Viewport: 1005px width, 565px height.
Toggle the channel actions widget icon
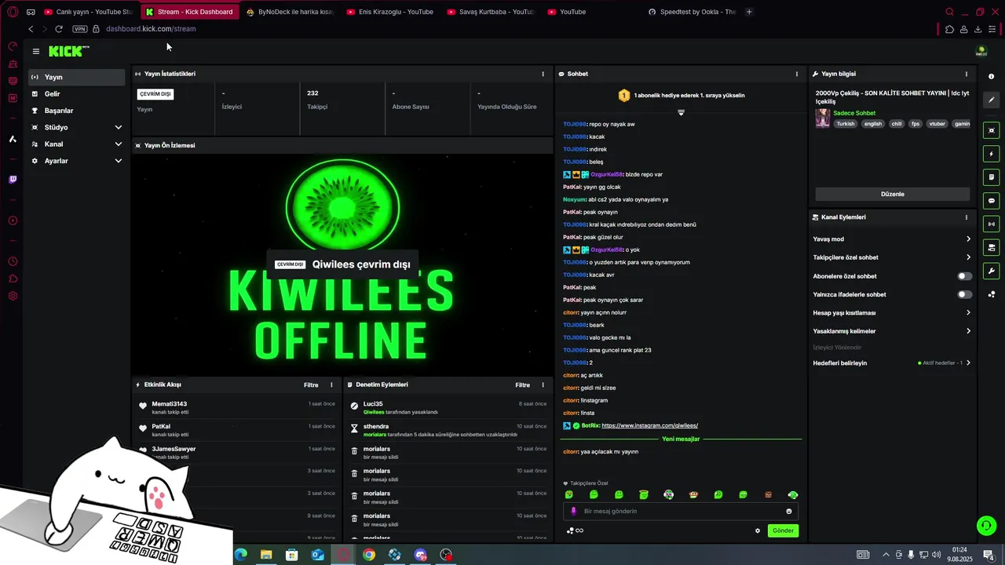tap(992, 248)
